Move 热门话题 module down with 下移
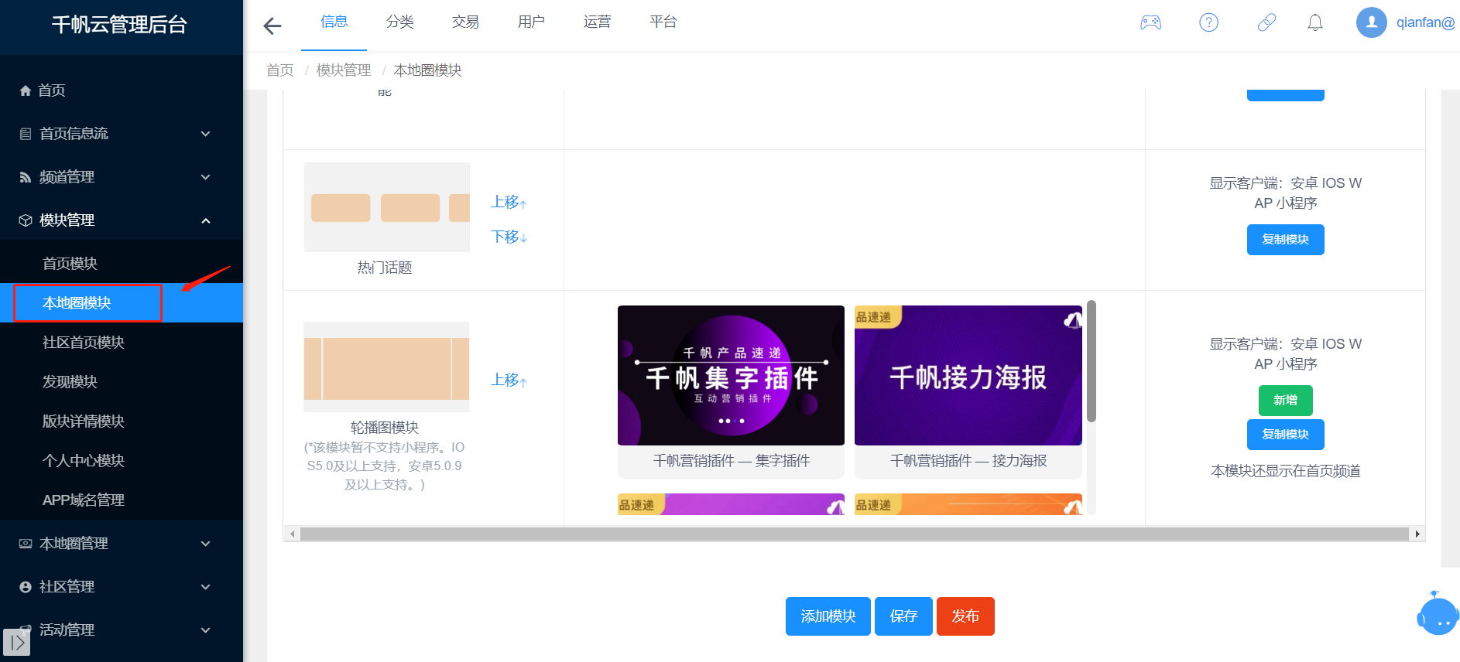This screenshot has width=1460, height=662. 509,237
